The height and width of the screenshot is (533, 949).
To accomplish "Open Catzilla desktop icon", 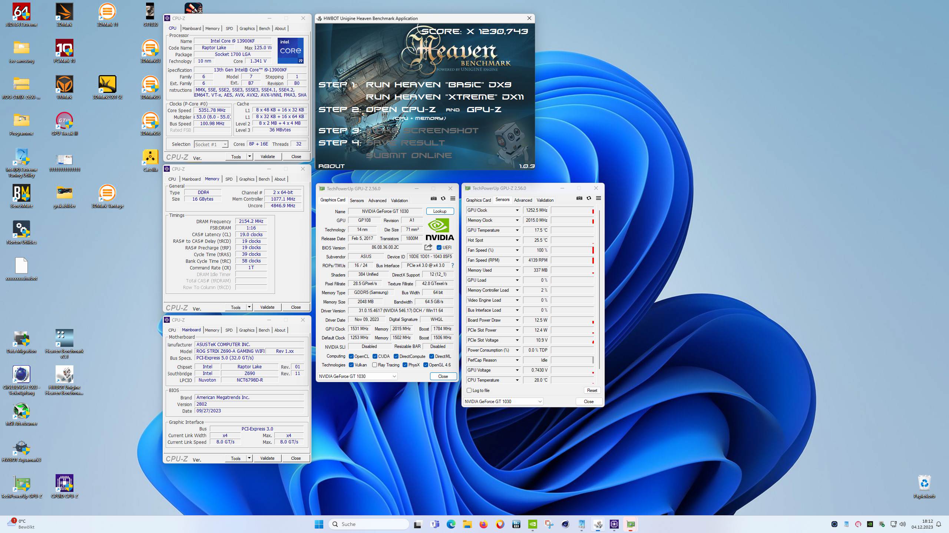I will [x=150, y=160].
